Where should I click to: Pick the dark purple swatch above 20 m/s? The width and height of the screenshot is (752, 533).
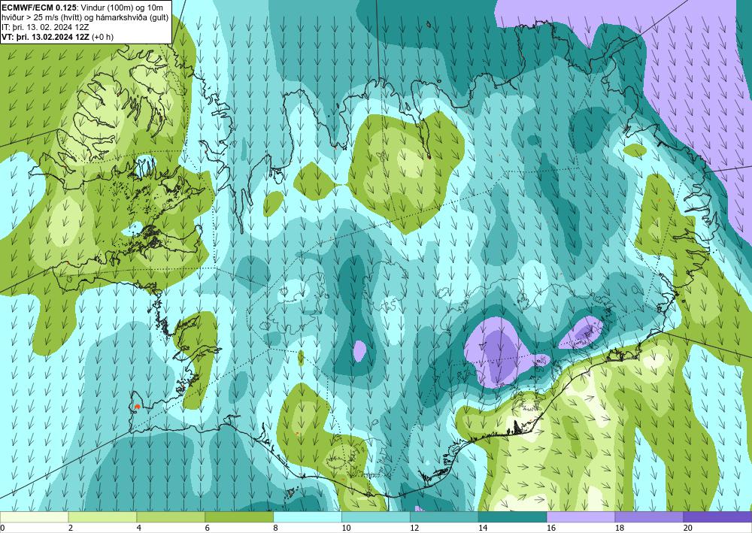717,516
